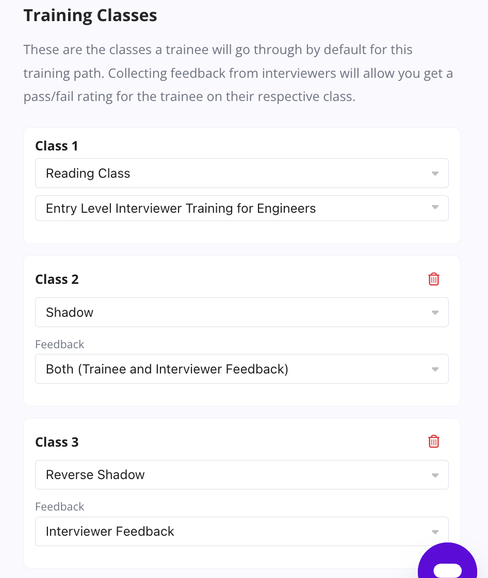Select the Class 3 card title

tap(57, 442)
